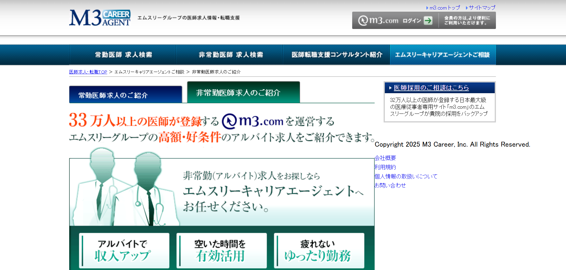Image resolution: width=566 pixels, height=270 pixels.
Task: Click the doctors silhouette banner image
Action: 222,187
